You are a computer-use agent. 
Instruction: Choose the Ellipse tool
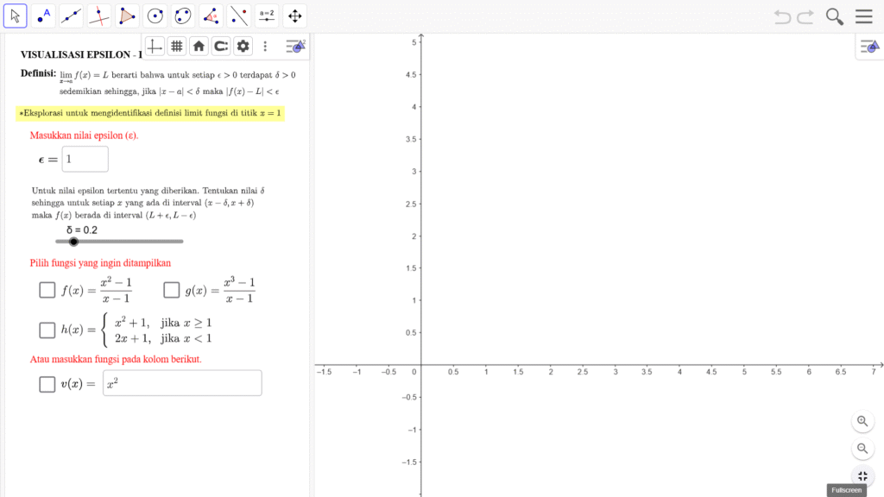[183, 16]
